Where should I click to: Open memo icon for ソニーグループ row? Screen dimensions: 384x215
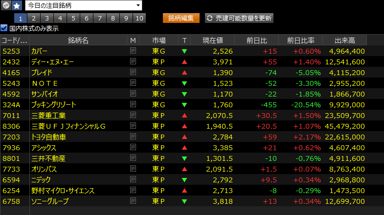point(133,201)
